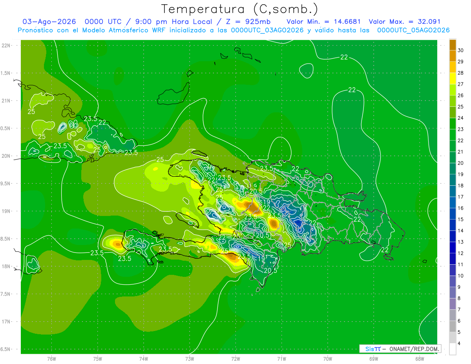471x364 pixels.
Task: Click the '72W' longitude axis label
Action: tap(236, 359)
